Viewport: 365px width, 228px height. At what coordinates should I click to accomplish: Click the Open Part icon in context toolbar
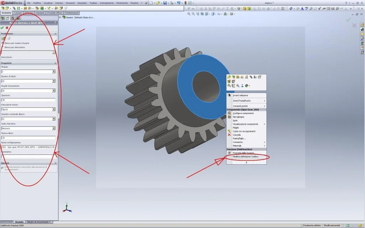(x=229, y=77)
